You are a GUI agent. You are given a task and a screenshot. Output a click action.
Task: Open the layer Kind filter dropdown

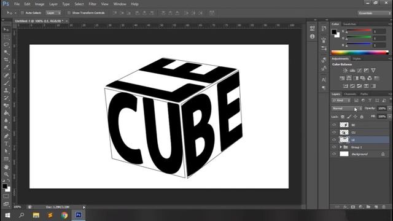341,101
